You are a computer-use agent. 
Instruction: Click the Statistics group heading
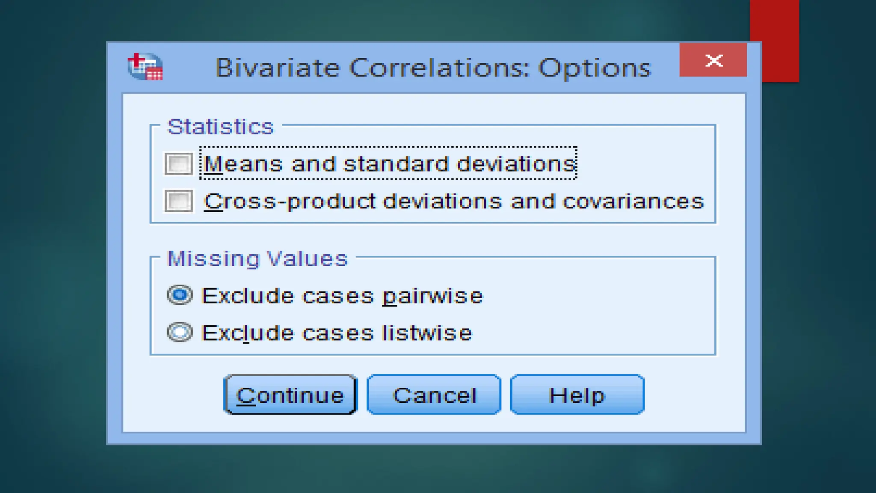tap(220, 127)
